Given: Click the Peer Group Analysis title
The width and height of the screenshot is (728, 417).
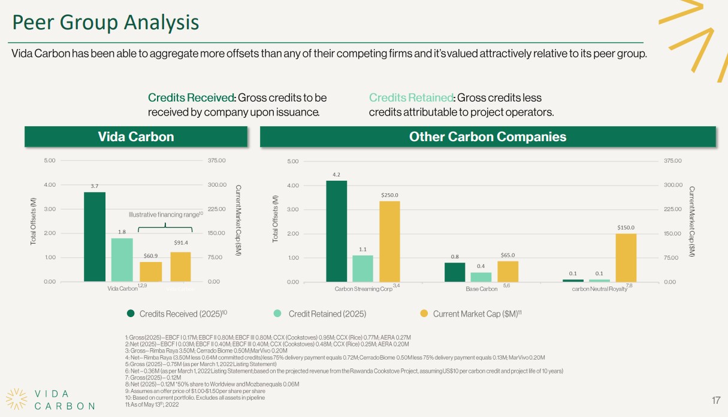Looking at the screenshot, I should coord(106,23).
